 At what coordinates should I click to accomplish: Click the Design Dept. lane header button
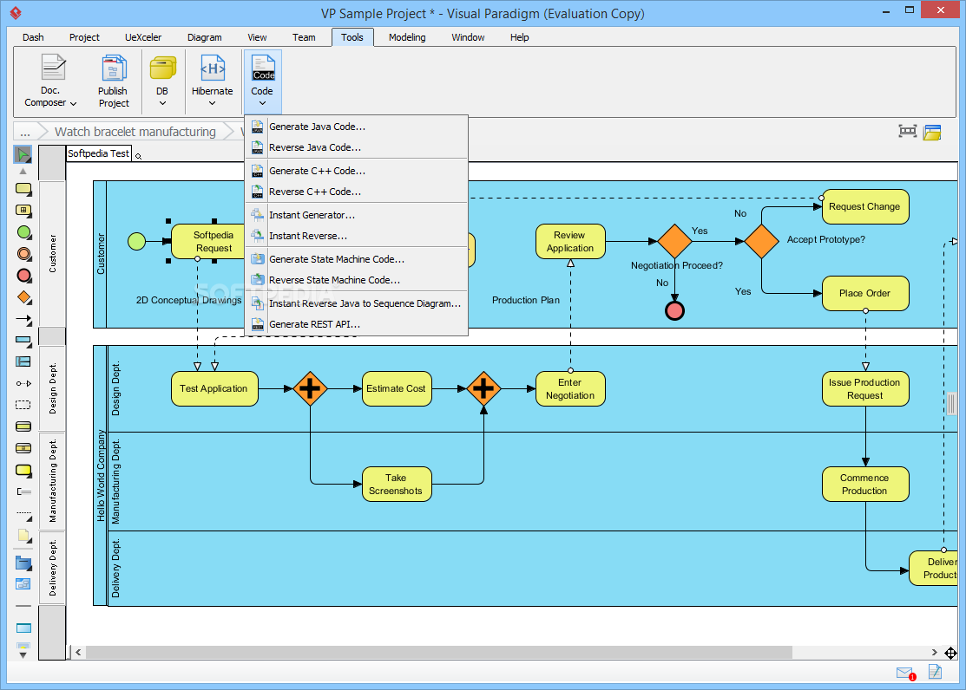tap(52, 387)
